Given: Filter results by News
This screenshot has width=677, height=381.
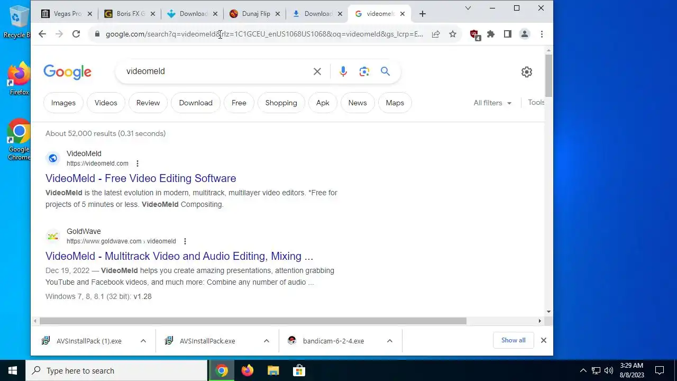Looking at the screenshot, I should [358, 103].
